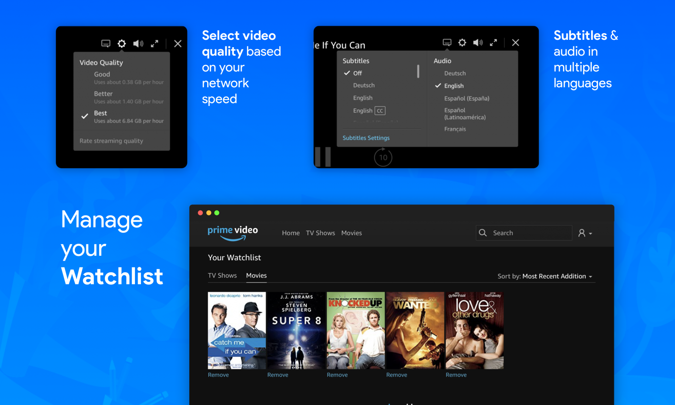Choose English CC subtitles
Screen dimensions: 675x405
[369, 111]
